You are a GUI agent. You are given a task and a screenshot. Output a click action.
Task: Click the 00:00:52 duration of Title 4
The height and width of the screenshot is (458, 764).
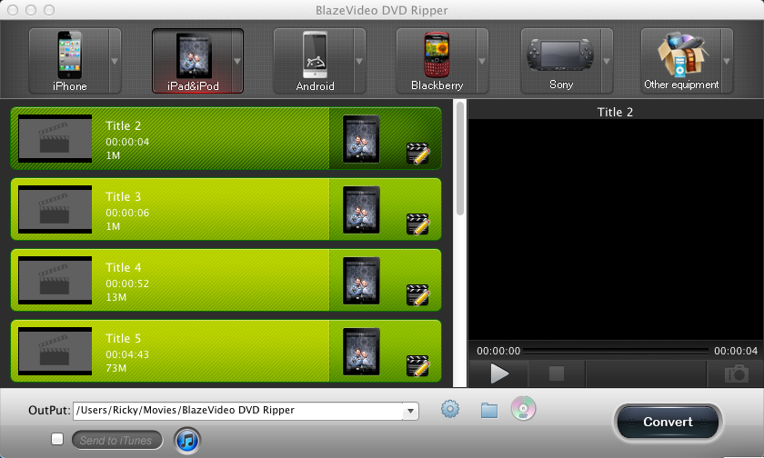tap(127, 284)
